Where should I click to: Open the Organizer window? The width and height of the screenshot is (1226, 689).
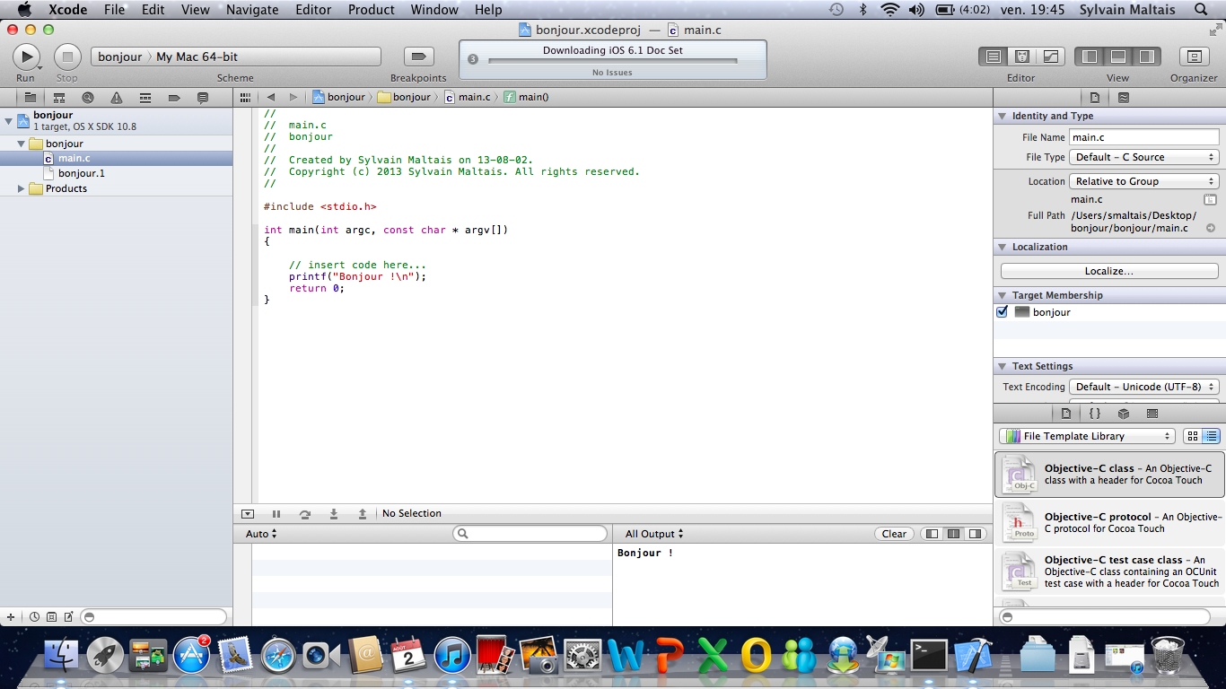point(1193,57)
